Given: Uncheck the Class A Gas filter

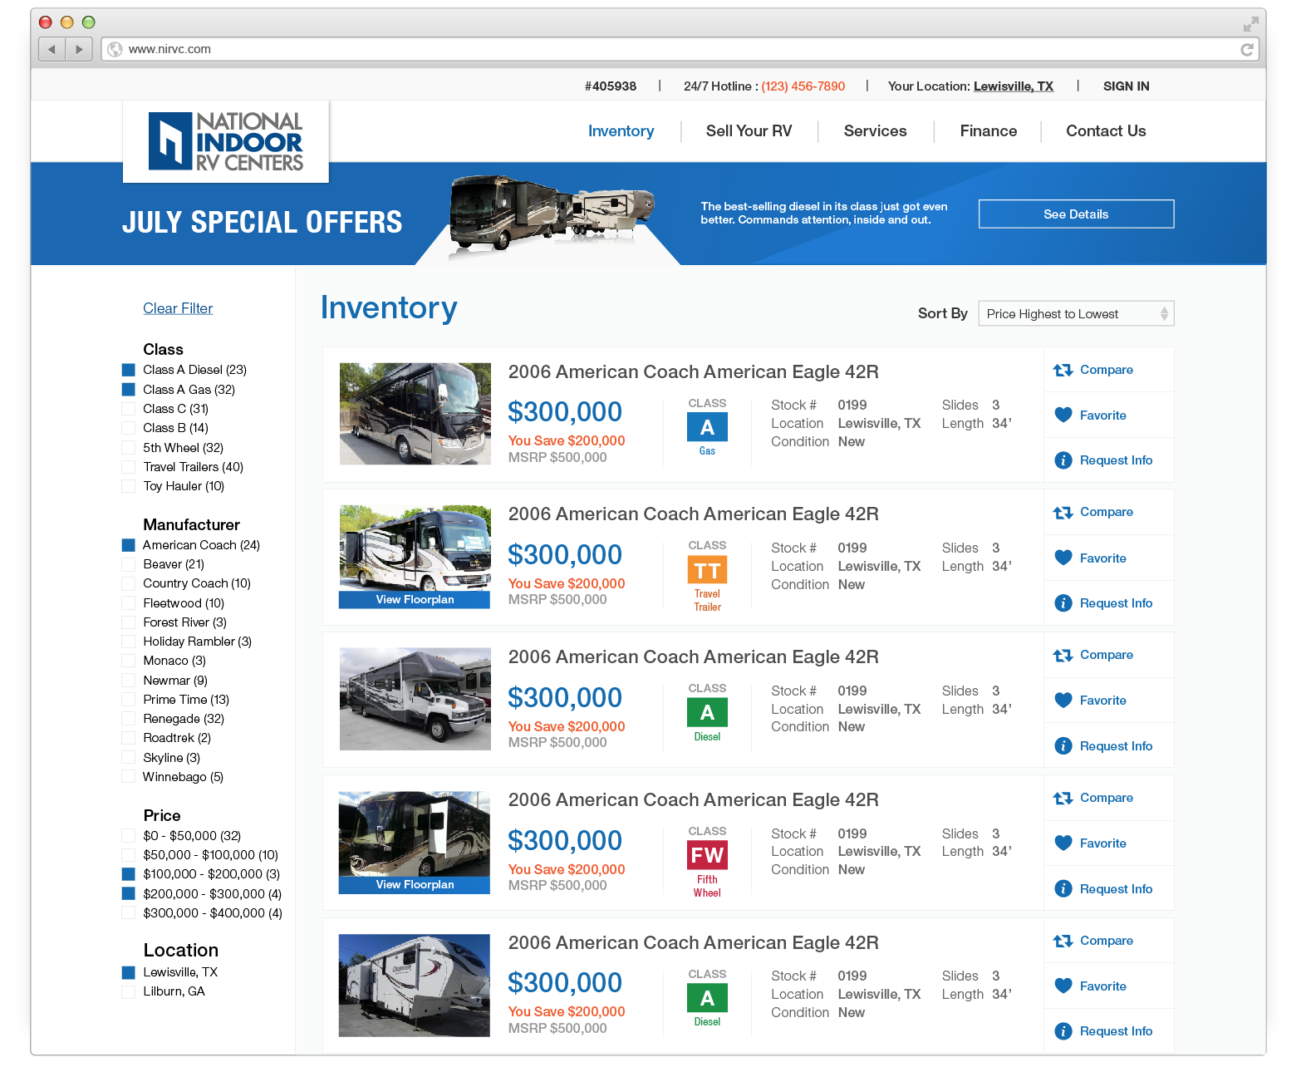Looking at the screenshot, I should (x=128, y=390).
